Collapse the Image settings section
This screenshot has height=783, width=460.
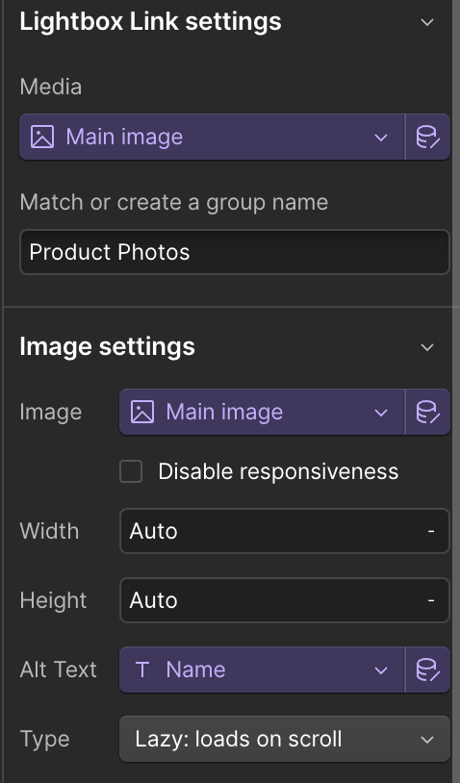pyautogui.click(x=427, y=347)
